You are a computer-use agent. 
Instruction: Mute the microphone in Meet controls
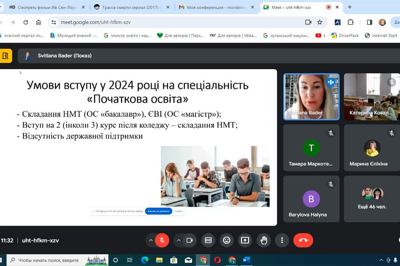161,240
